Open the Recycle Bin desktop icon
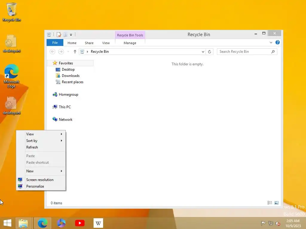The height and width of the screenshot is (229, 306). pyautogui.click(x=11, y=12)
